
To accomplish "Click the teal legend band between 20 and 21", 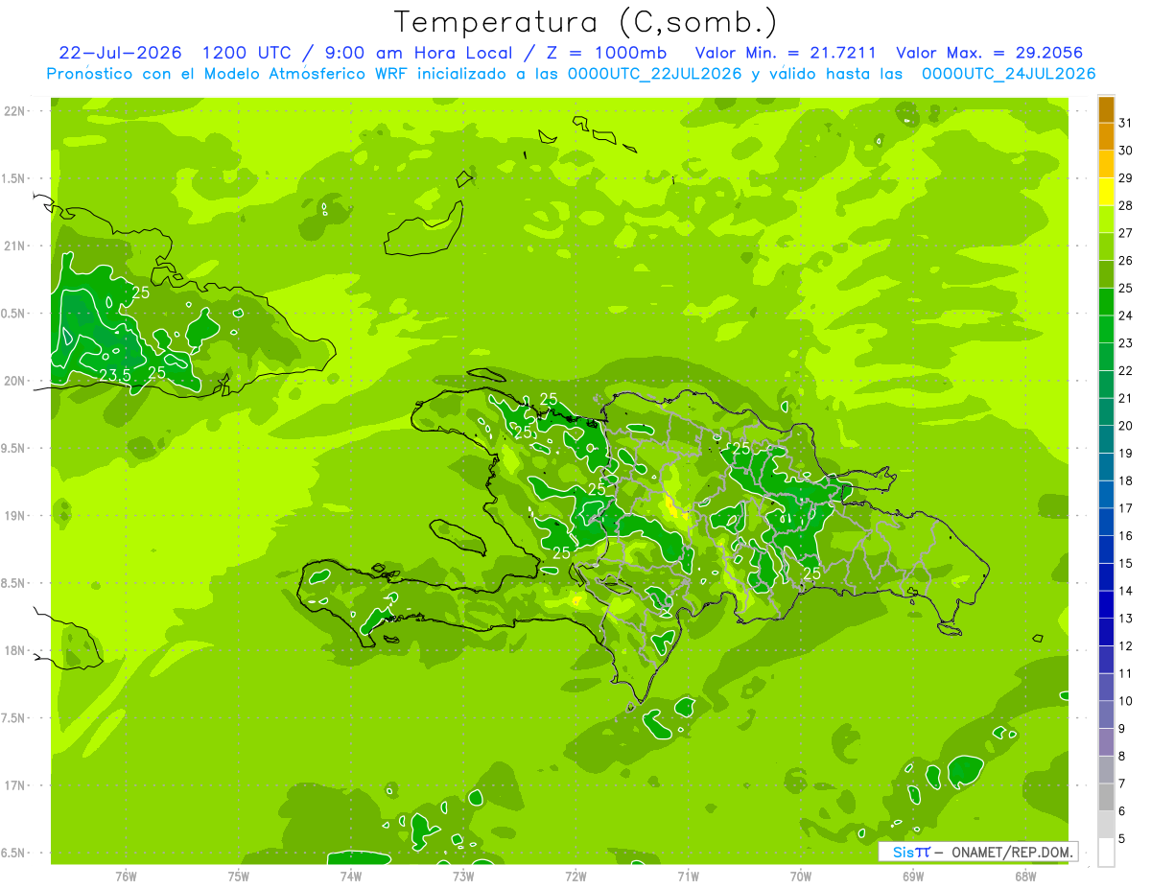I will coord(1106,411).
